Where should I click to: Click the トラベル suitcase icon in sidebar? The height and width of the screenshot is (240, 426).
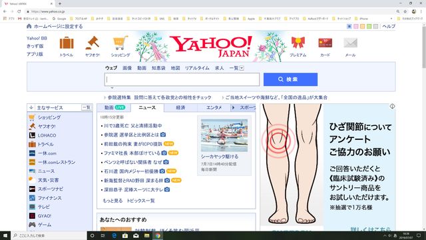[32, 144]
